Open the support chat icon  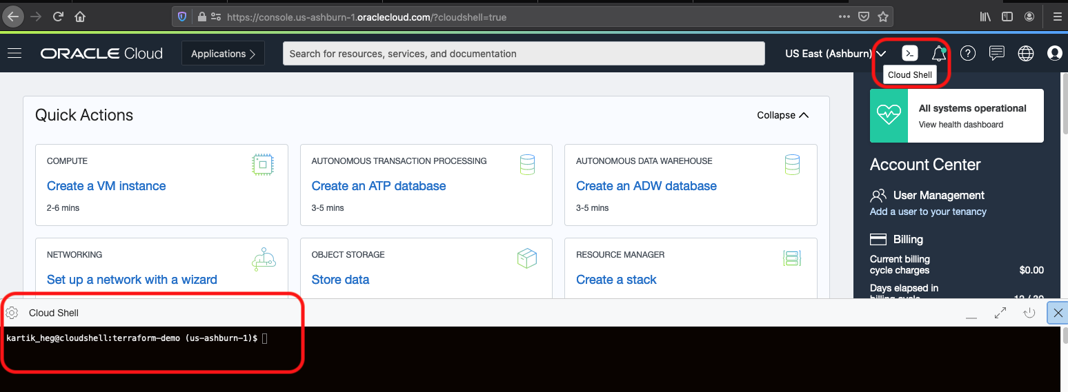click(x=996, y=53)
